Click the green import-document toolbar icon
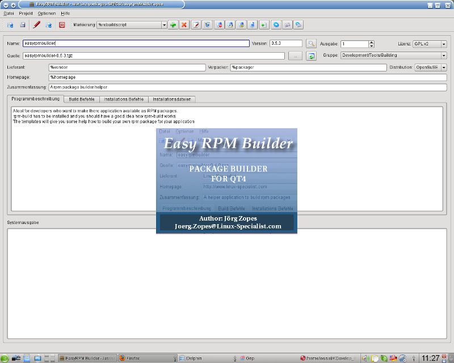This screenshot has height=363, width=454. 264,25
